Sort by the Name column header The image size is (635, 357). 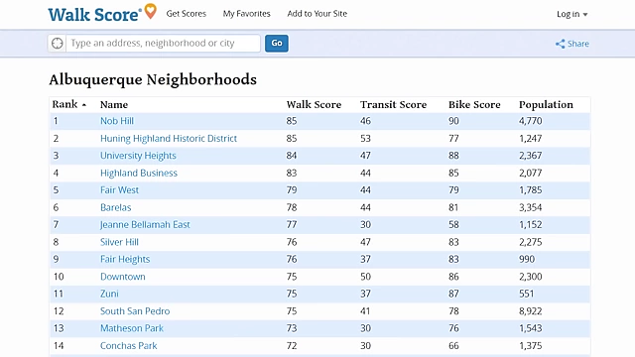[114, 105]
